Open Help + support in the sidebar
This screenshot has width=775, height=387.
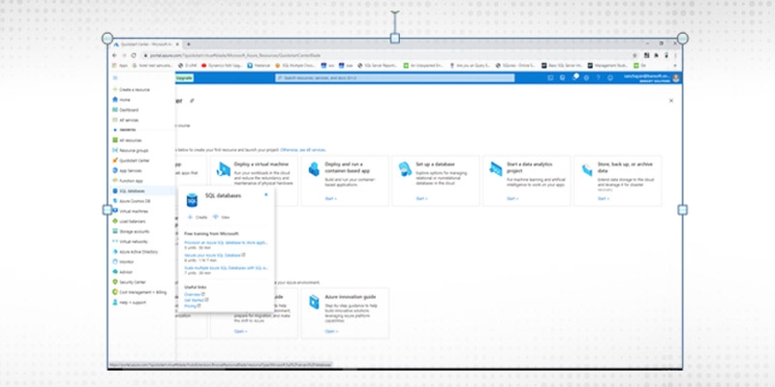click(x=129, y=302)
